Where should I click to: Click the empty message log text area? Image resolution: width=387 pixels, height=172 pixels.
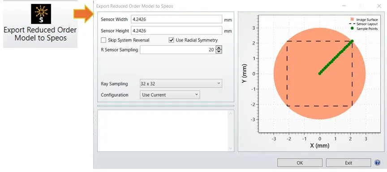coord(163,130)
